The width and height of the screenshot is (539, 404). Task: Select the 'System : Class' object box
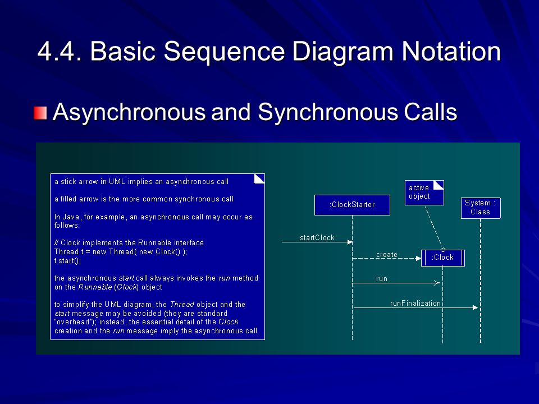tap(481, 208)
